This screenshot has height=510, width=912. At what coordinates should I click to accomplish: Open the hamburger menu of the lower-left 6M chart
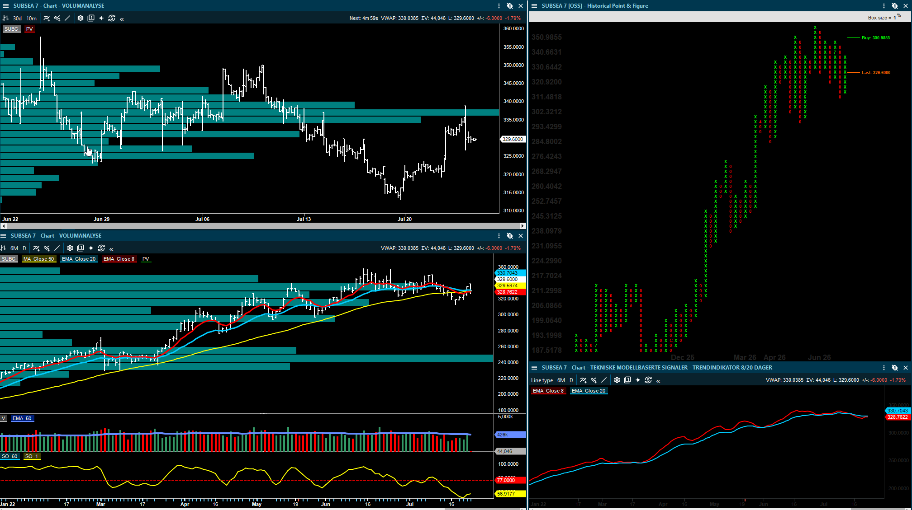click(x=3, y=236)
